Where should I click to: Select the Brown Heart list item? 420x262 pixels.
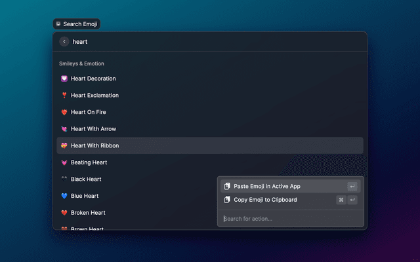click(x=89, y=228)
